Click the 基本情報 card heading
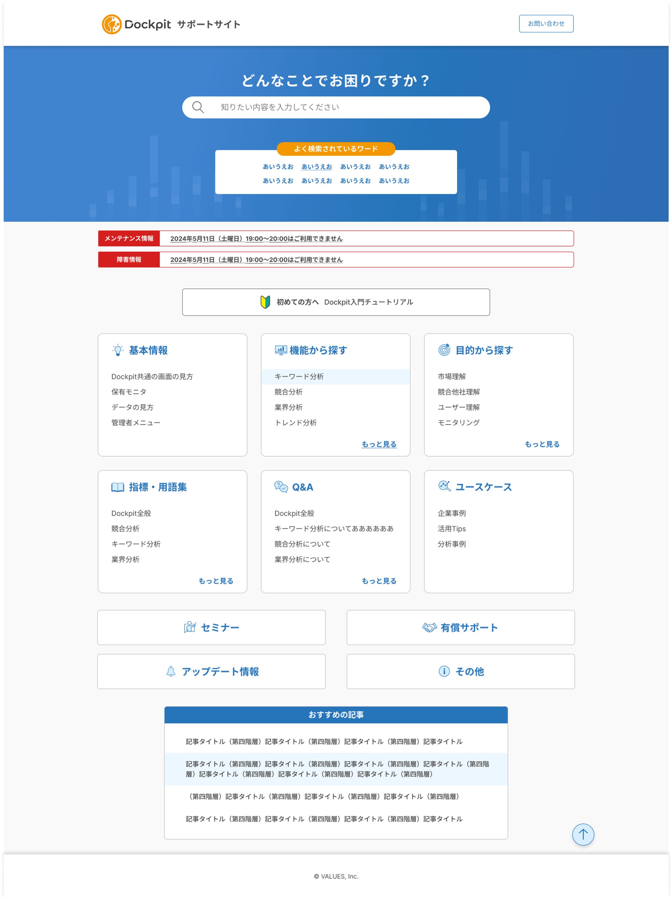 (148, 350)
